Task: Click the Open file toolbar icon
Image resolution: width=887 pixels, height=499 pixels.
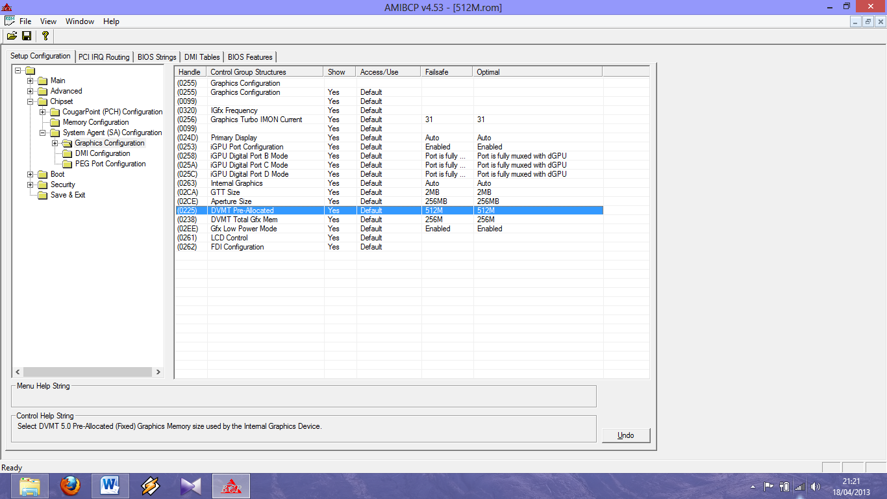Action: pyautogui.click(x=12, y=36)
